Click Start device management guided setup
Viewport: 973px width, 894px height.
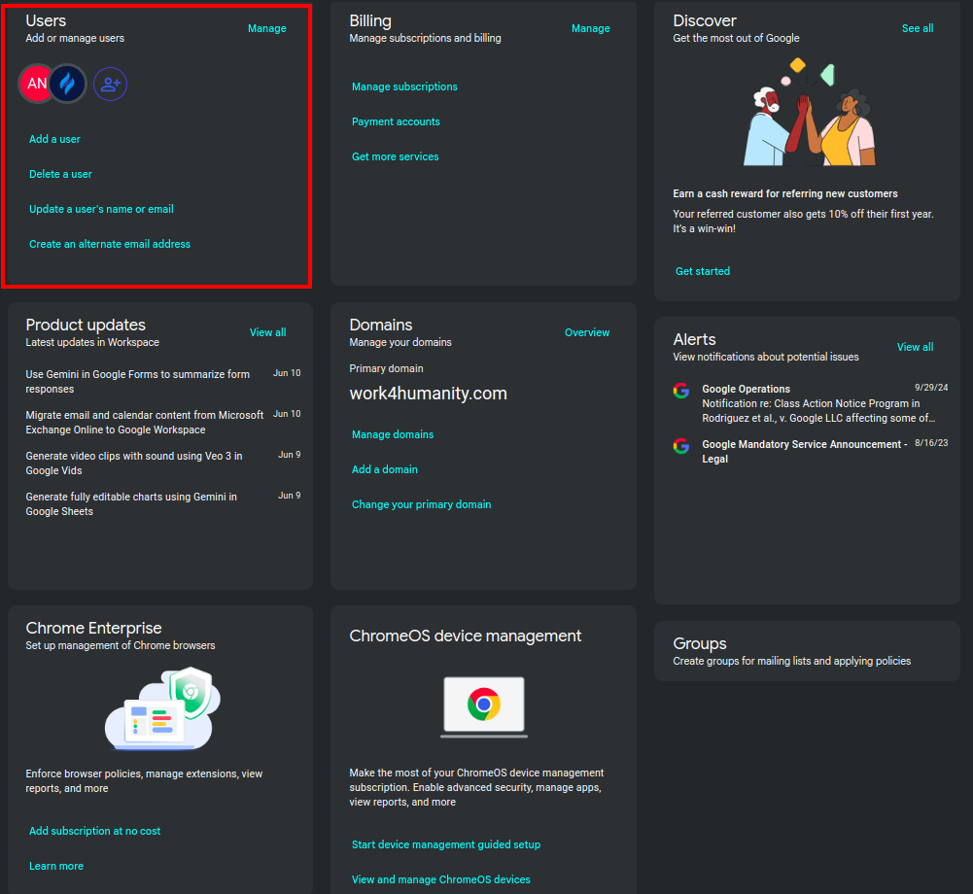click(446, 845)
